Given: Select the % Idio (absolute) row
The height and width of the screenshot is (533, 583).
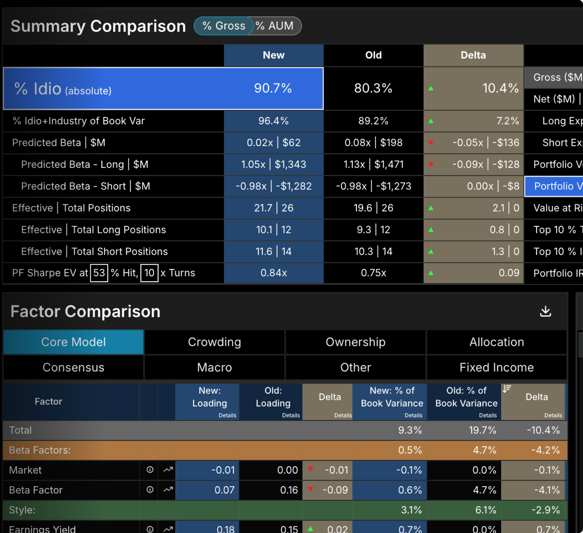Looking at the screenshot, I should point(163,88).
